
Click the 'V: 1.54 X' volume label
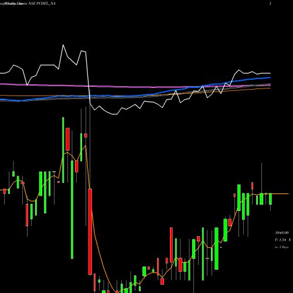click(x=283, y=240)
